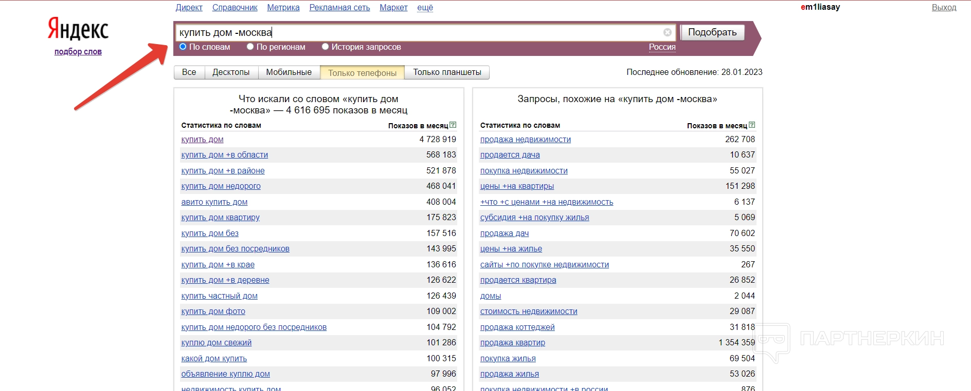Switch to the 'Мобильные' tab
The width and height of the screenshot is (971, 391).
pyautogui.click(x=289, y=72)
